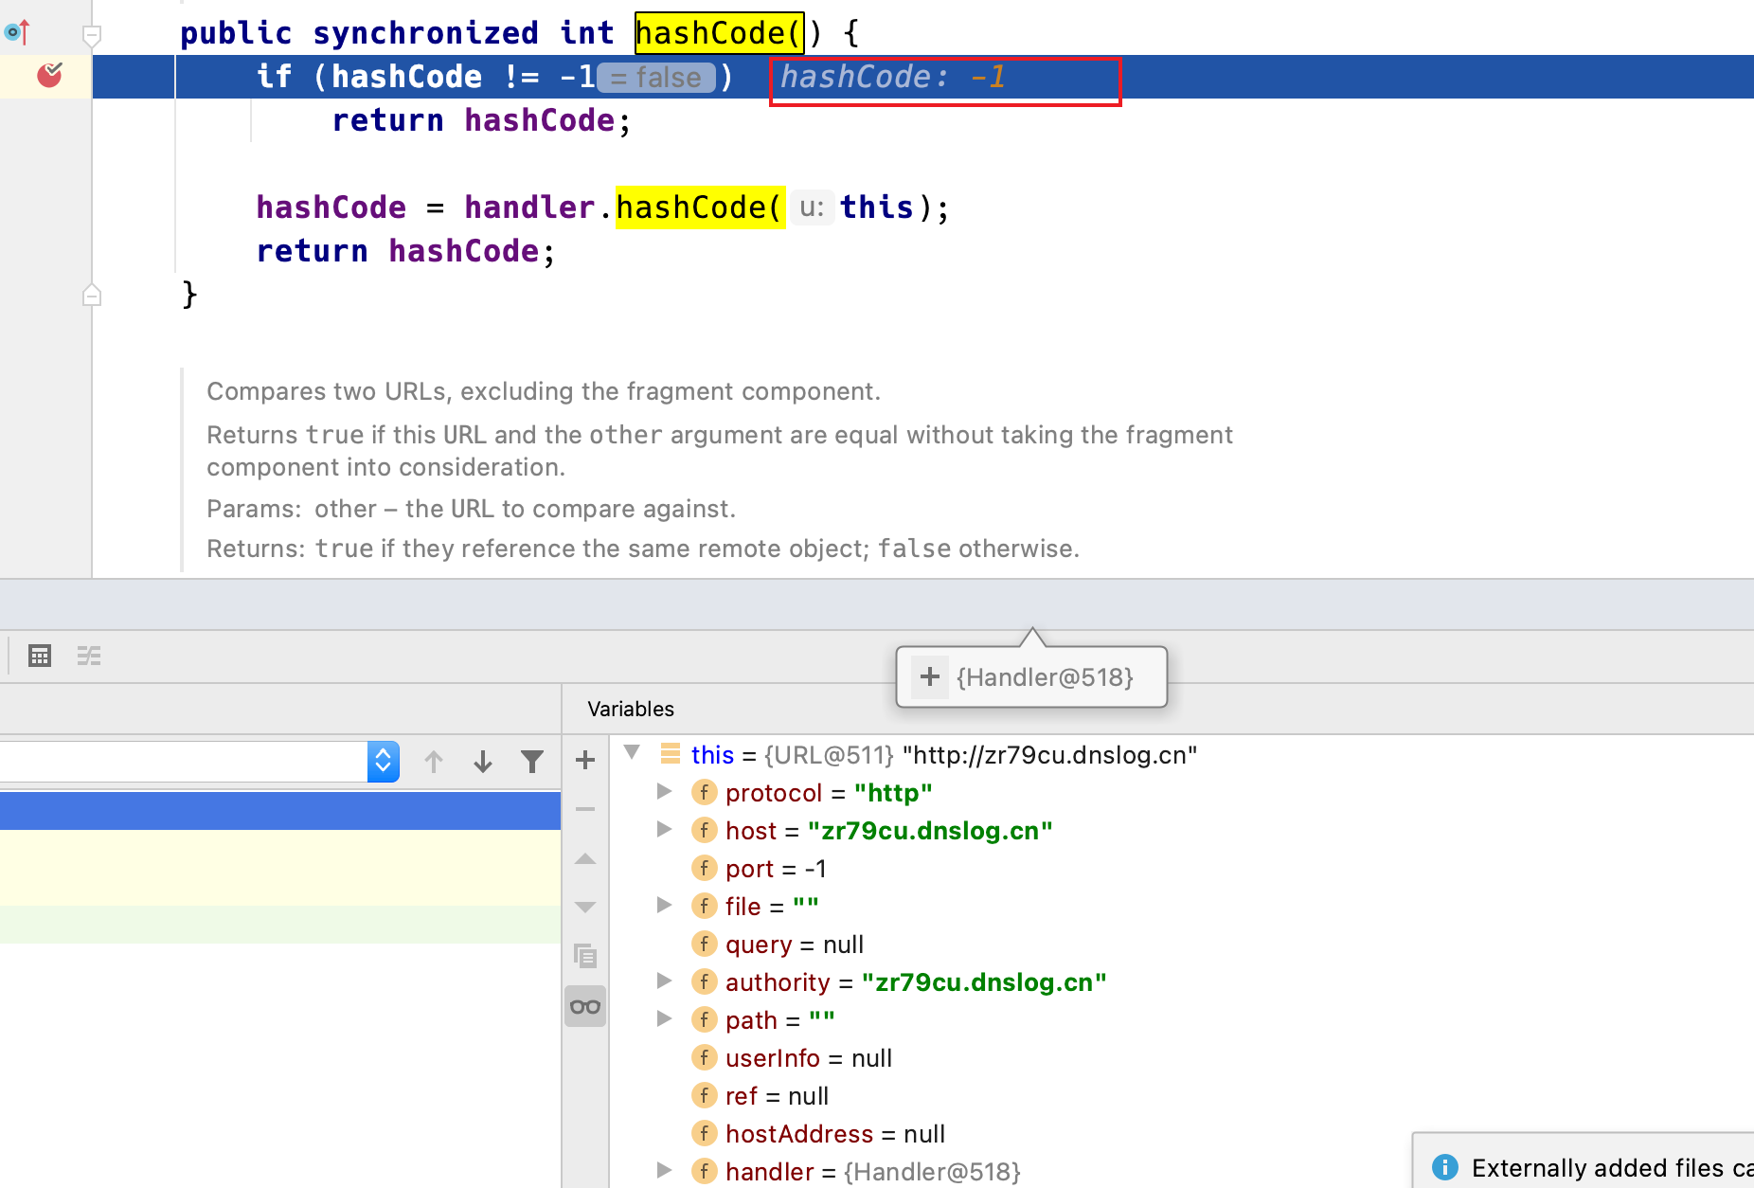
Task: Select the query = null row text
Action: point(795,945)
